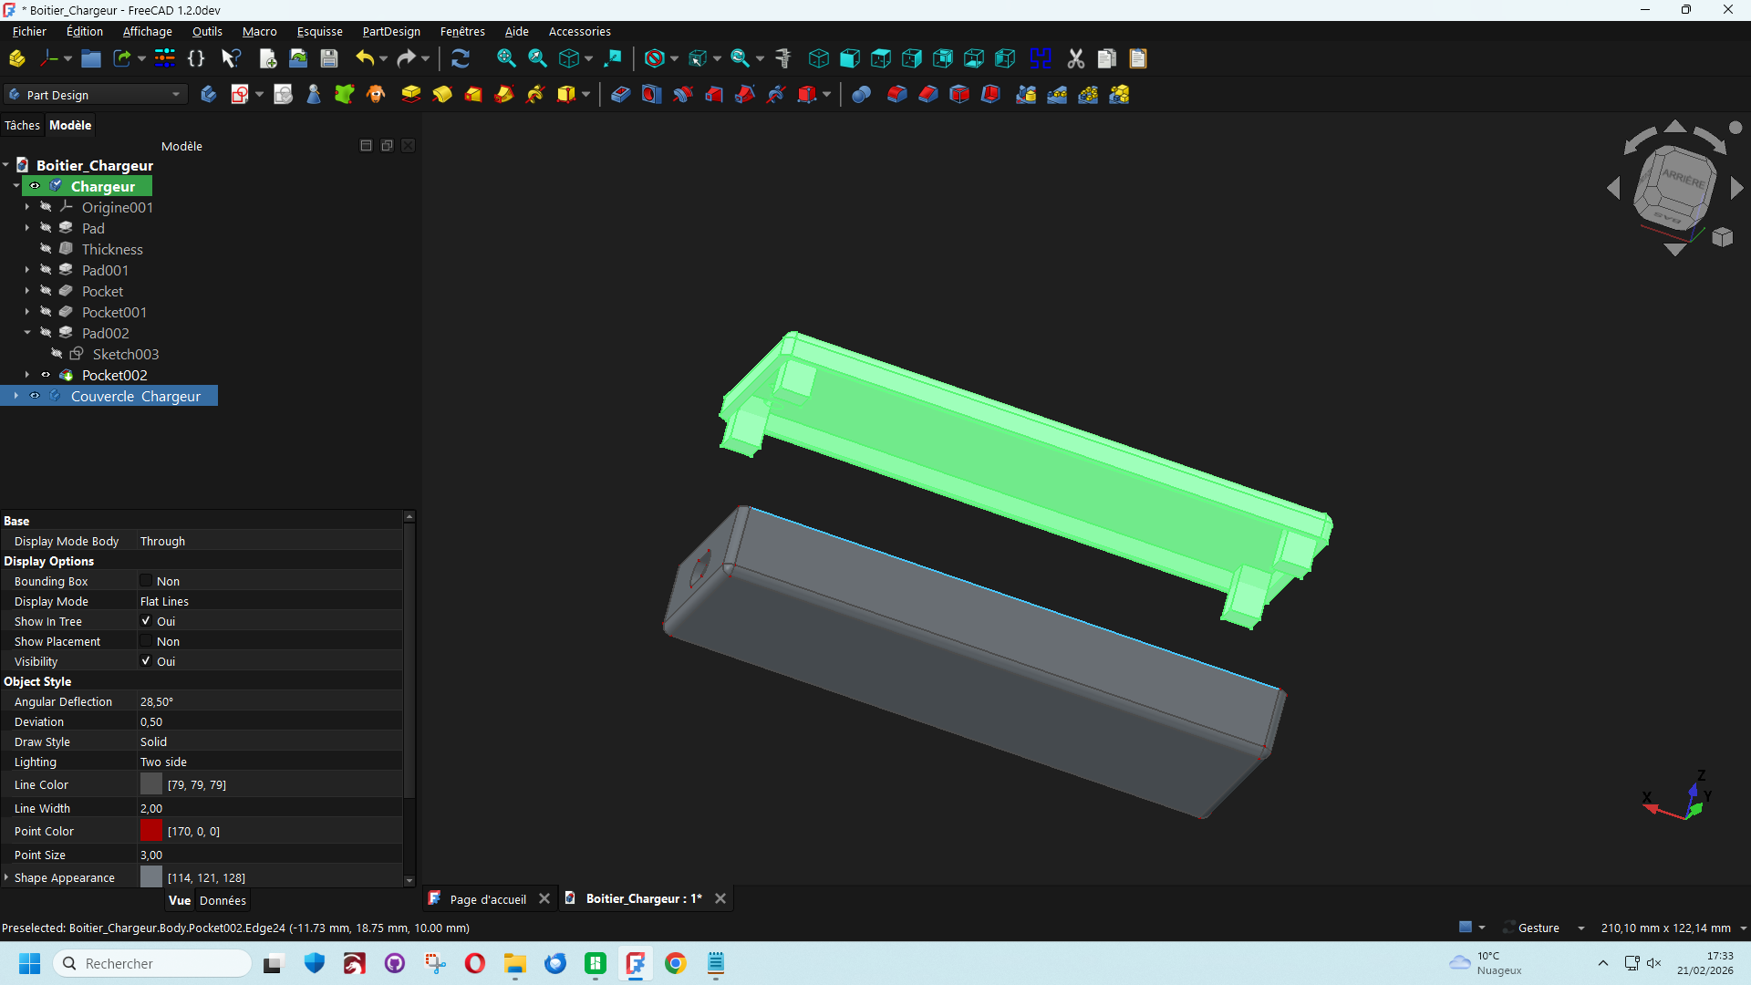This screenshot has width=1751, height=985.
Task: Click the Cut scissors icon
Action: coord(1076,58)
